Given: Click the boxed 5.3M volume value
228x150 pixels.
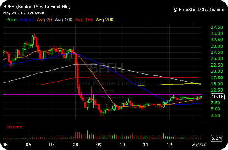Looking at the screenshot, I should (x=216, y=138).
